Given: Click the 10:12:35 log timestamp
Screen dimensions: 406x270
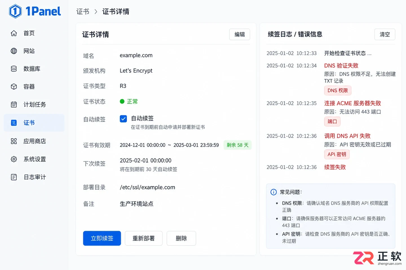Looking at the screenshot, I should [306, 103].
